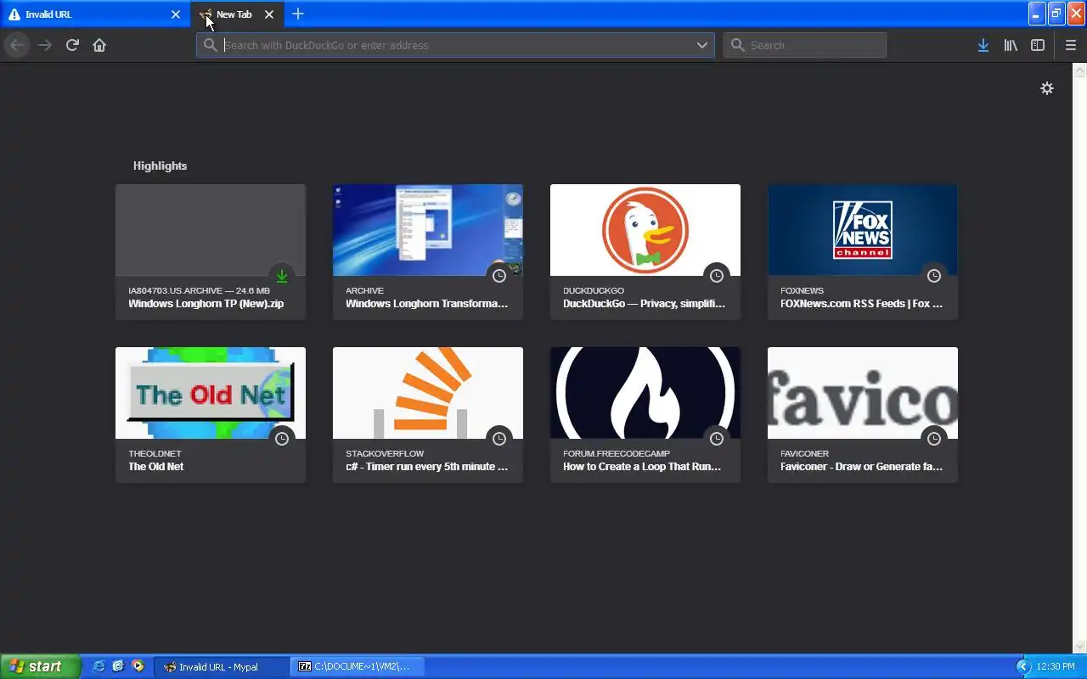
Task: Click the 12:30 PM taskbar clock
Action: [1056, 666]
